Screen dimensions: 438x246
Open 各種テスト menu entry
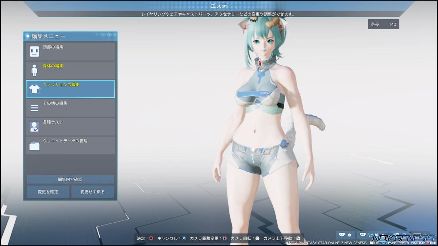(x=70, y=126)
